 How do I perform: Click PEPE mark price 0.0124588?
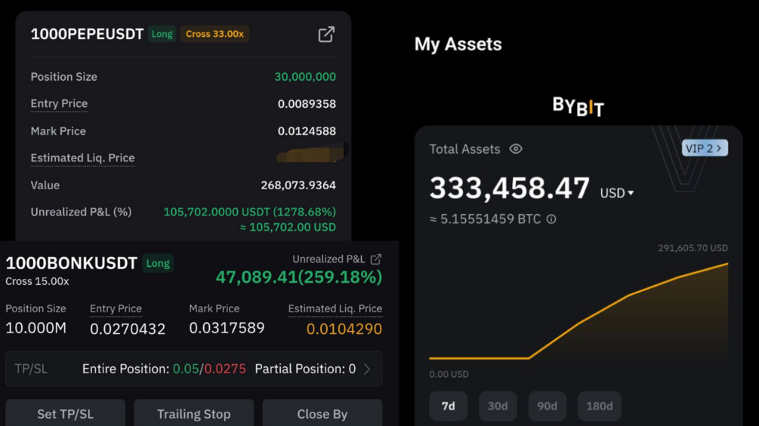(x=307, y=131)
